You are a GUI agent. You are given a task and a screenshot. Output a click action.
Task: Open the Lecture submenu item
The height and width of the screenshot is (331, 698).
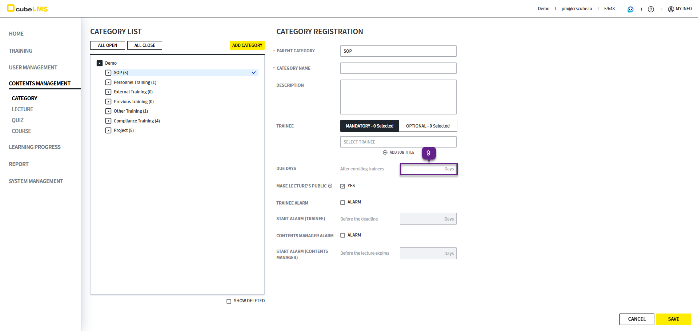pos(22,109)
